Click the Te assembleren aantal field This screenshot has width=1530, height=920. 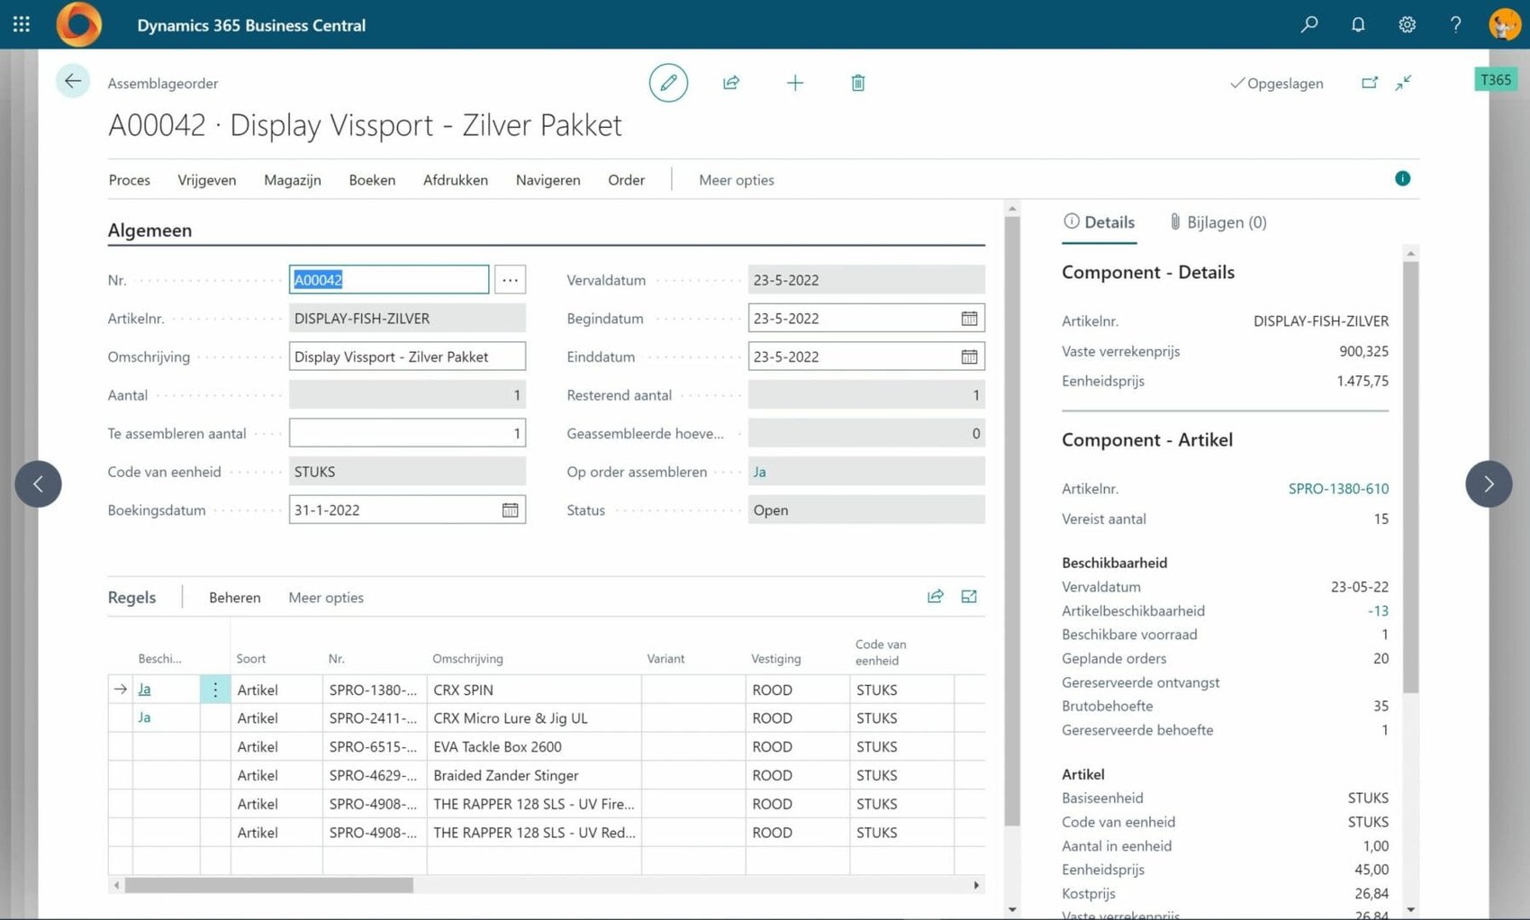[407, 433]
